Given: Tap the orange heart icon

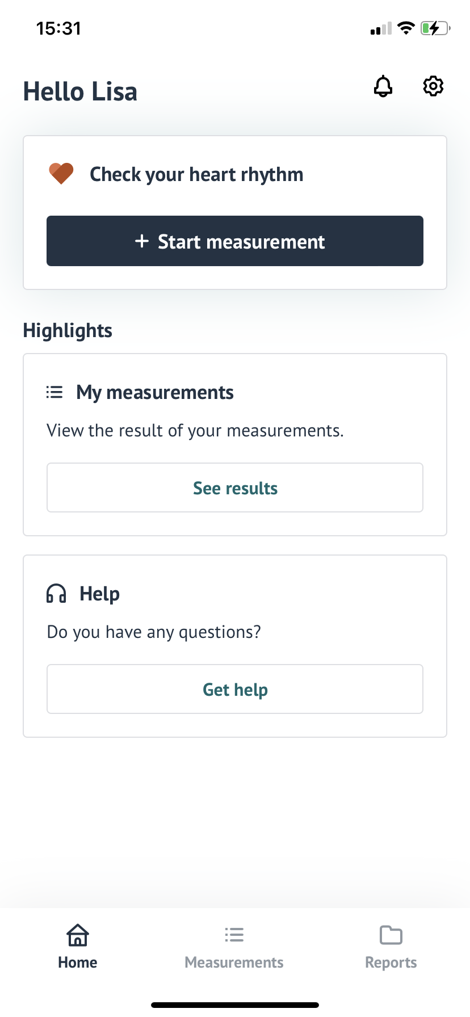Looking at the screenshot, I should point(61,174).
